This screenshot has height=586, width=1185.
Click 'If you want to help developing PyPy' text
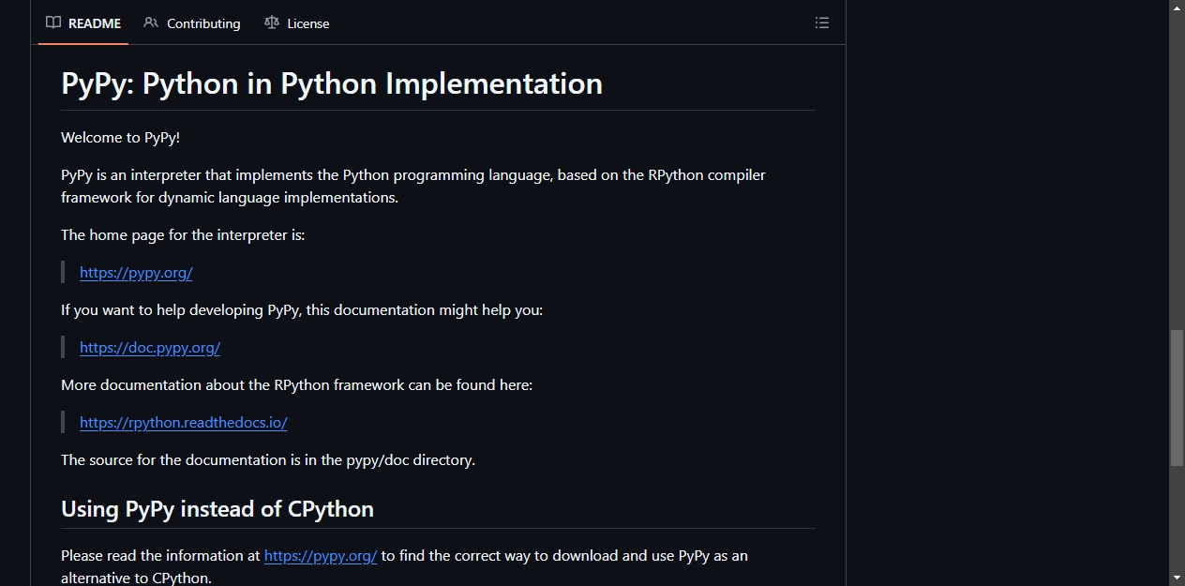(302, 310)
